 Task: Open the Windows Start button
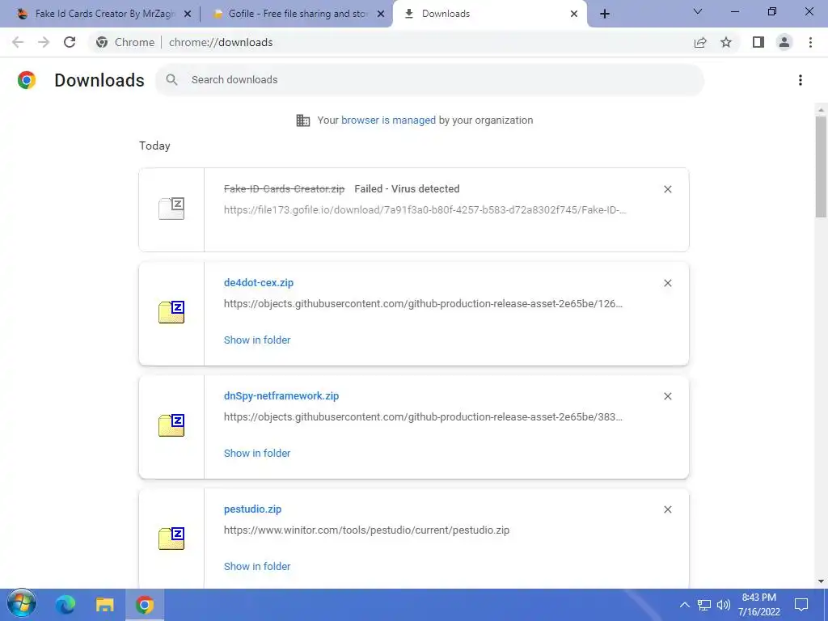point(22,604)
